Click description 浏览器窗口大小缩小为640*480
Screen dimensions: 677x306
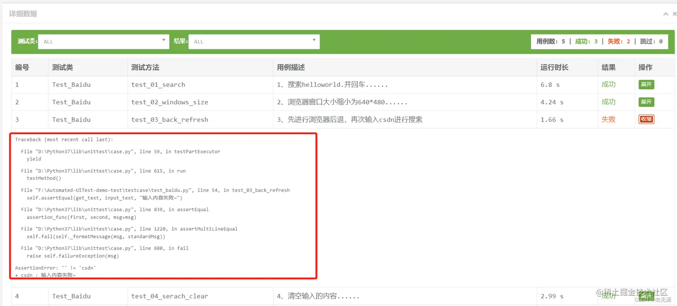coord(342,102)
